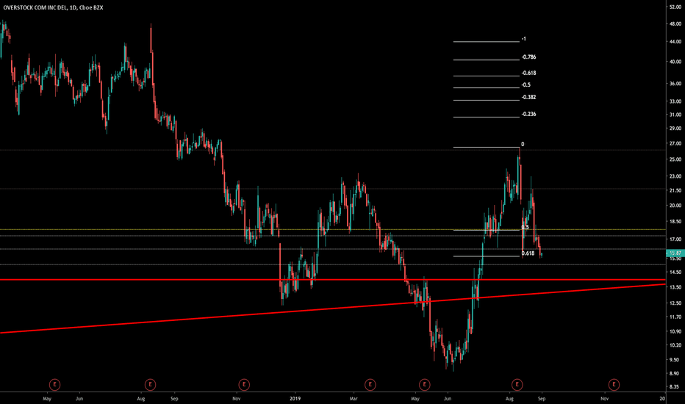Select Fibonacci level labeled -0.382
The width and height of the screenshot is (685, 404).
[528, 98]
